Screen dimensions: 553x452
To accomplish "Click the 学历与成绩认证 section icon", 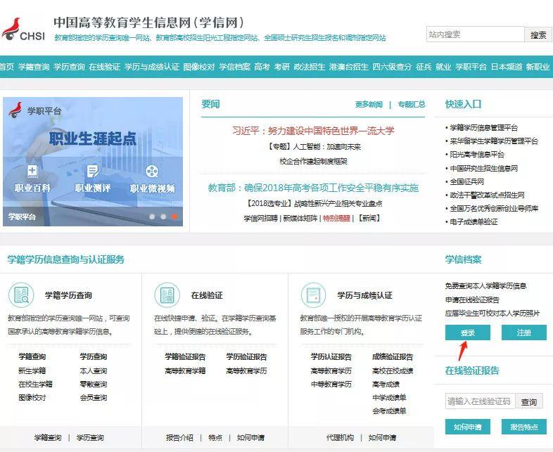I will point(312,295).
